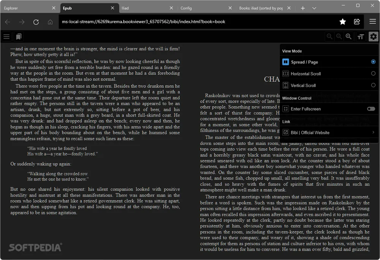Open the bookmarks panel icon
Viewport: 380px width, 260px height.
coord(19,36)
